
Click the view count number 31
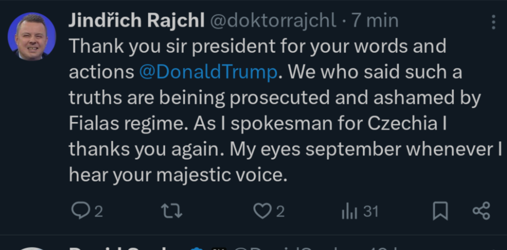(371, 212)
